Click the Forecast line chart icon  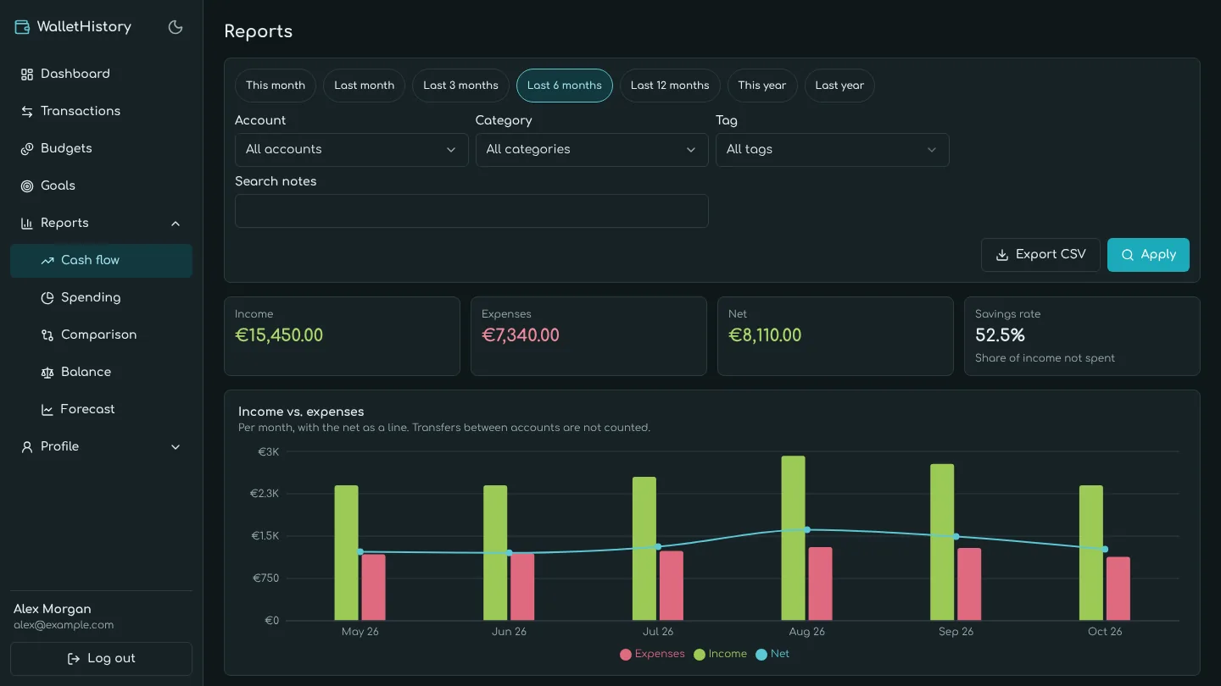(47, 410)
